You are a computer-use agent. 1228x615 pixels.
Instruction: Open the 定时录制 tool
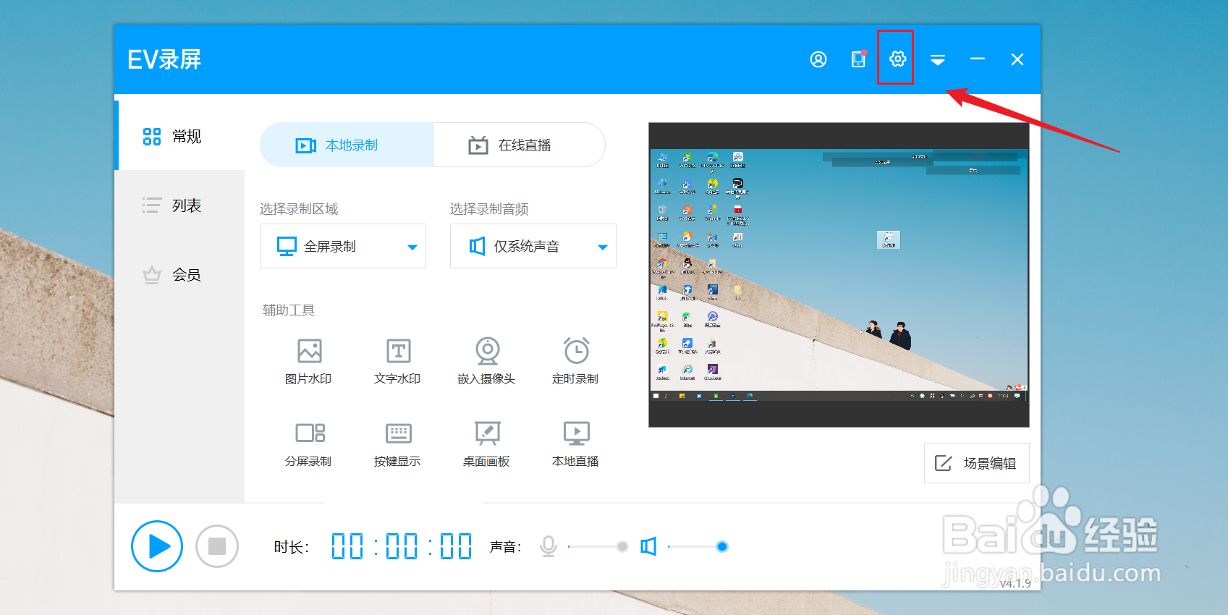point(576,361)
